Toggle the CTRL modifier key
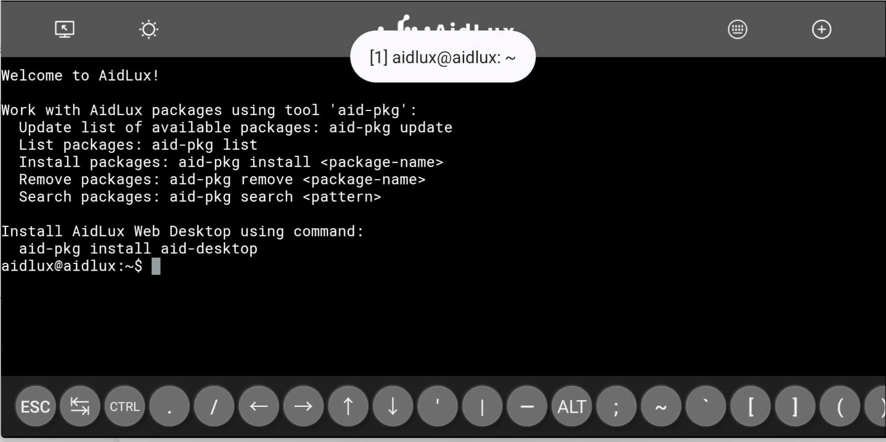This screenshot has height=442, width=886. pyautogui.click(x=125, y=406)
